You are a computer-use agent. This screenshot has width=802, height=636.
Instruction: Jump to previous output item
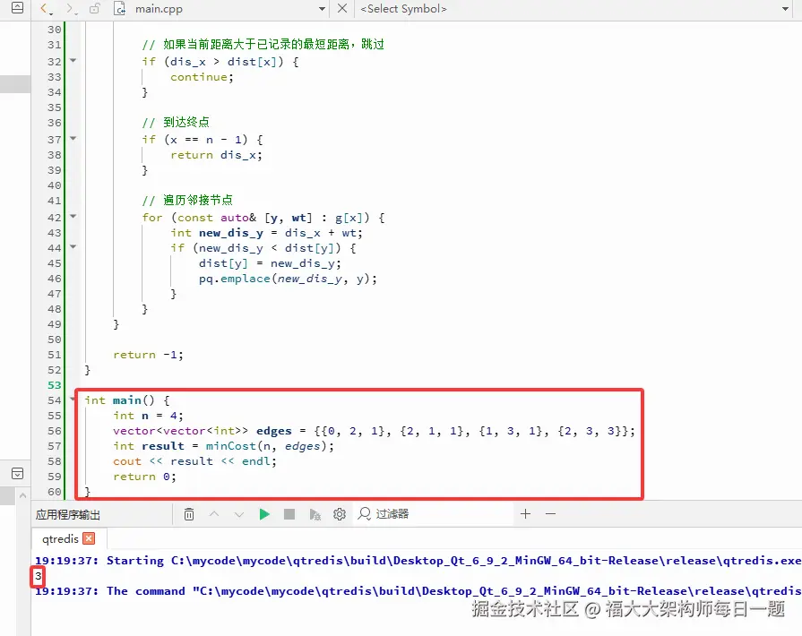pos(214,514)
